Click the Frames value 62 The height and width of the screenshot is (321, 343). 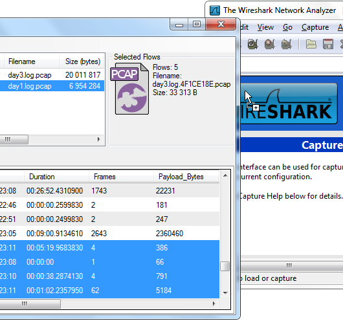95,291
